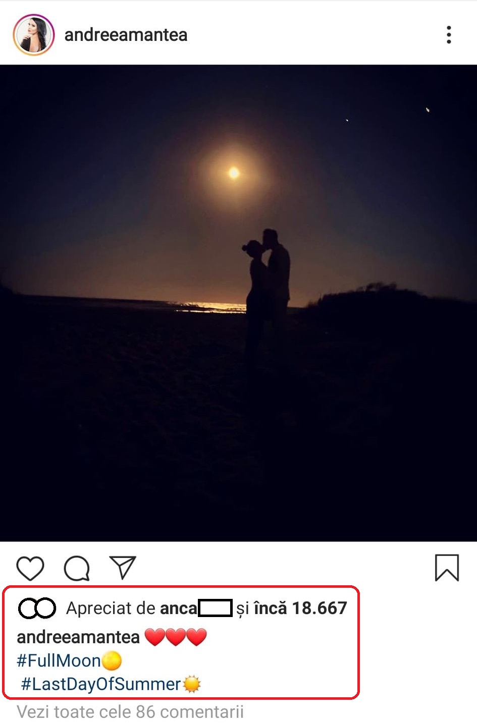Screen dimensions: 477x724
Task: Like the post with the heart icon
Action: point(30,568)
